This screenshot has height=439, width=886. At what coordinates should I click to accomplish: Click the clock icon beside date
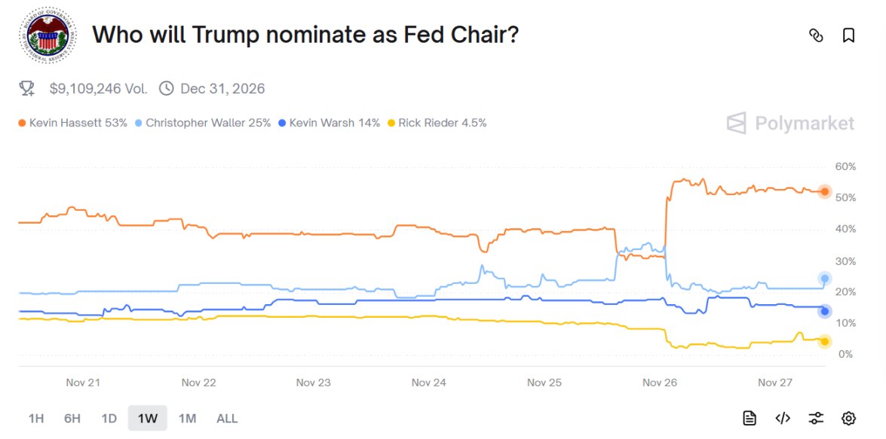167,89
